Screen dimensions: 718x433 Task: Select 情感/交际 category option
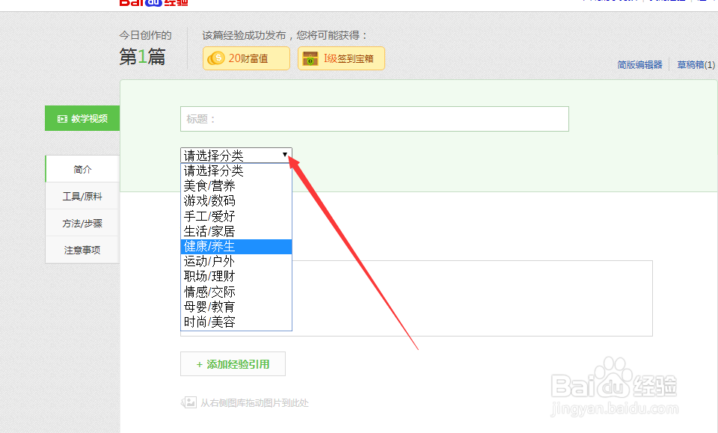[x=236, y=292]
